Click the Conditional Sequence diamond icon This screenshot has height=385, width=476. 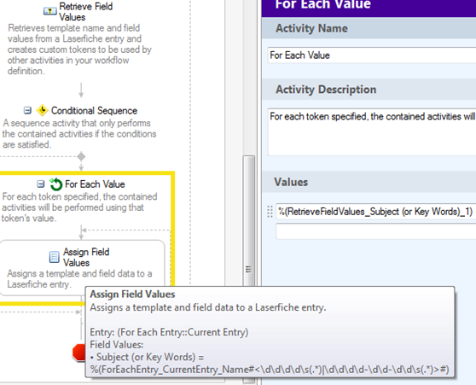(x=42, y=110)
